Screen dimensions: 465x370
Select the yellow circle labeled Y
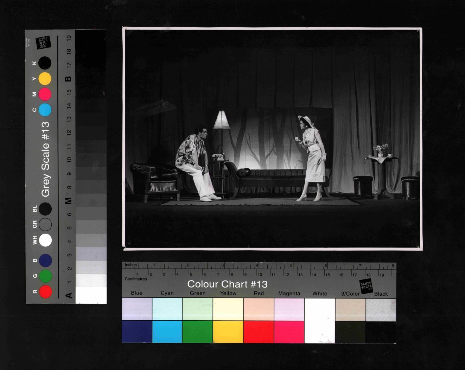[x=45, y=79]
